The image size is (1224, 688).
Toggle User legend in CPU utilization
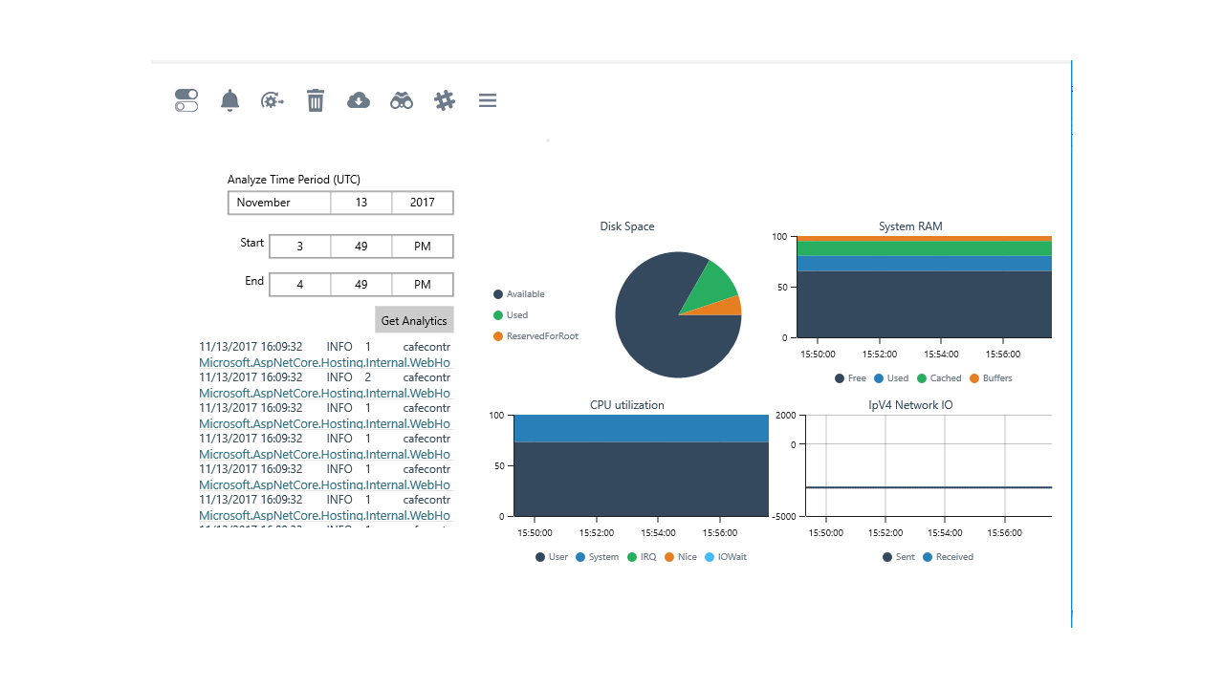(x=552, y=557)
